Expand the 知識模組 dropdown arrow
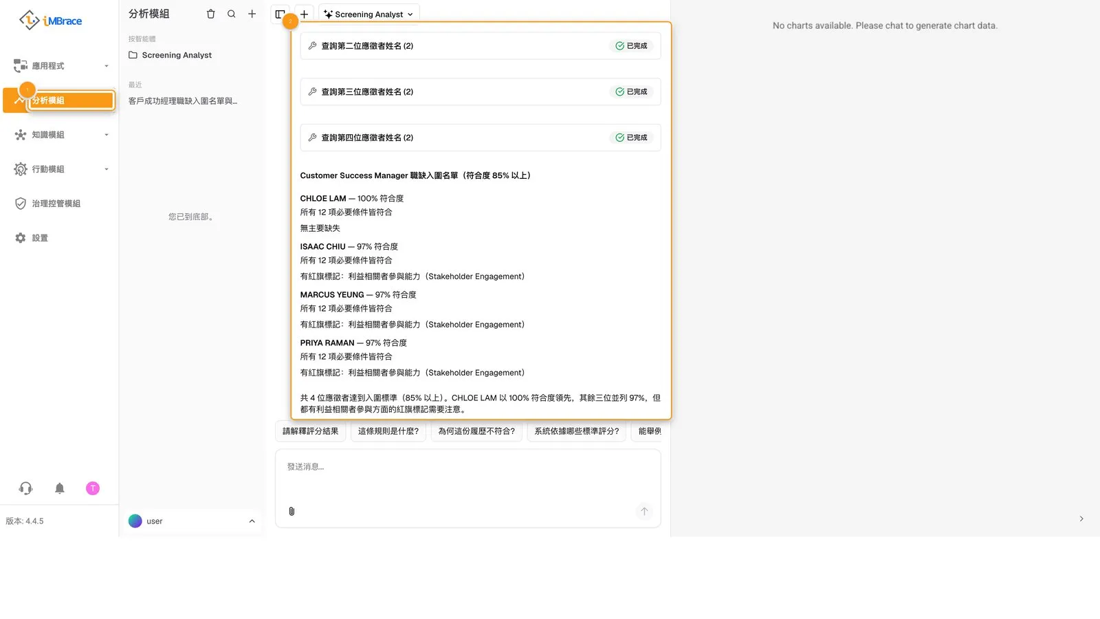Screen dimensions: 1100x619 click(107, 135)
